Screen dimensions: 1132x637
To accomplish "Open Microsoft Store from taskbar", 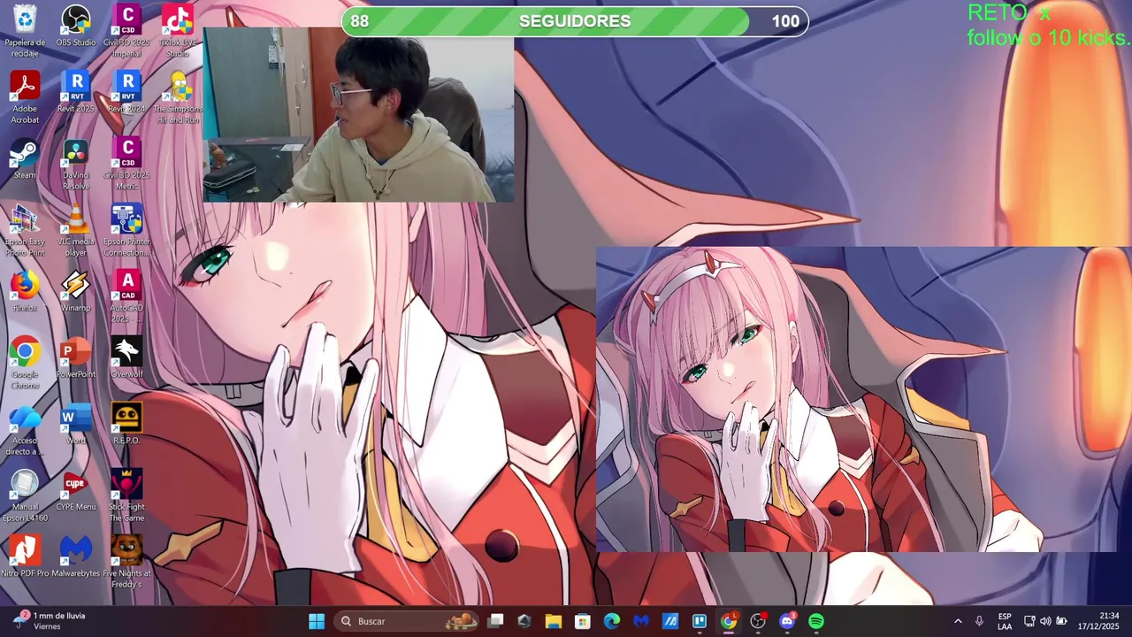I will [582, 621].
